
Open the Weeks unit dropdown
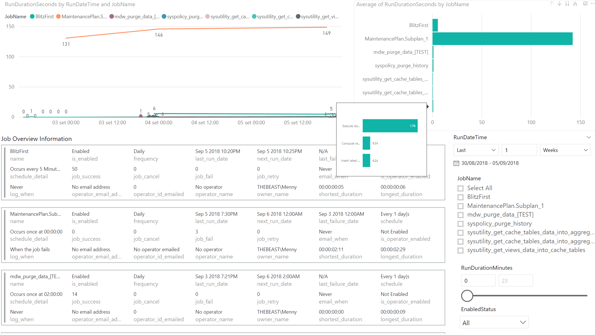[x=565, y=150]
